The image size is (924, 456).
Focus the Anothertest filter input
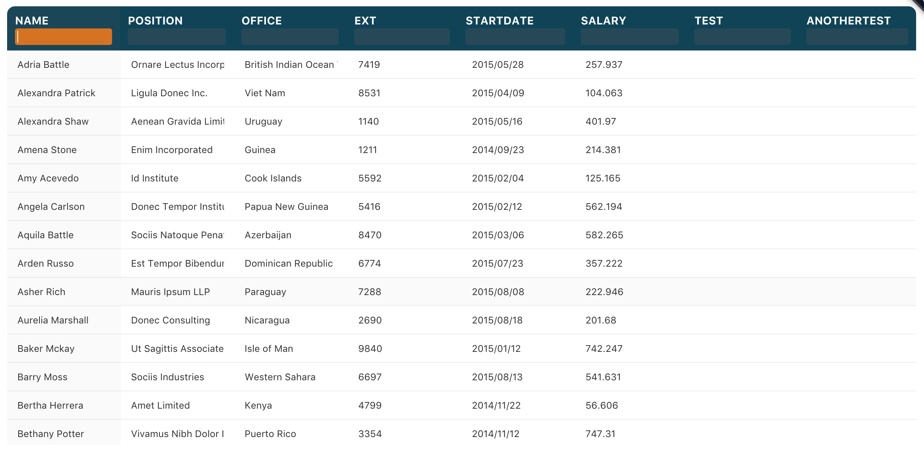tap(857, 37)
